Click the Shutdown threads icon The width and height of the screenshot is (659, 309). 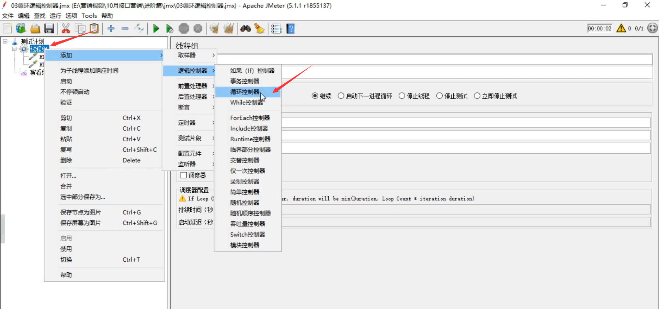[198, 28]
